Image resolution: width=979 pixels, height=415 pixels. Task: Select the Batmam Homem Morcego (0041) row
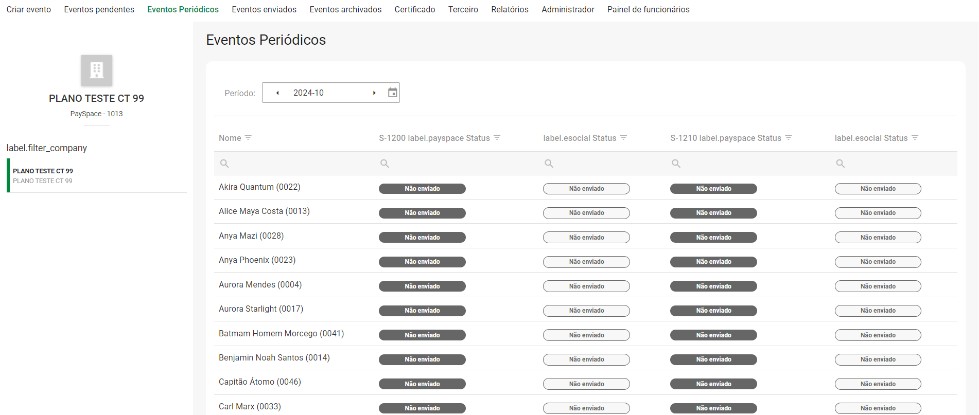pos(281,334)
